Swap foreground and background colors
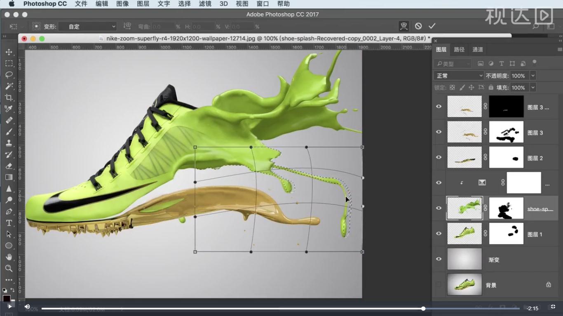This screenshot has height=316, width=563. [12, 290]
